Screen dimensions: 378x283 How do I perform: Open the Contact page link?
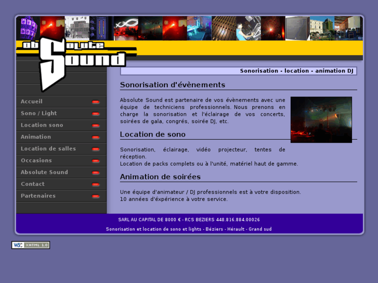point(61,184)
